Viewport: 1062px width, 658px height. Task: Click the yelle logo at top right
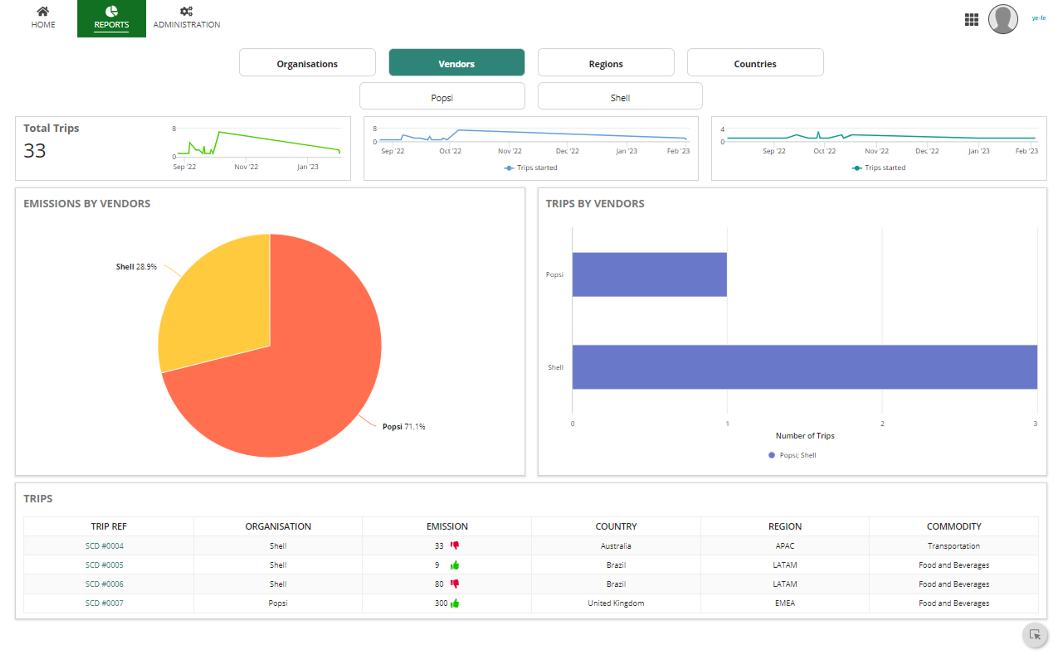coord(1038,18)
